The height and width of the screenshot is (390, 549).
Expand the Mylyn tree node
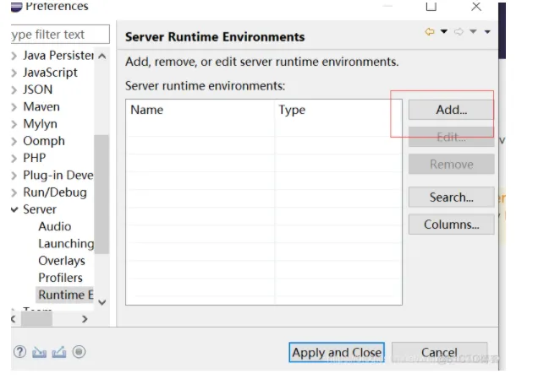point(14,124)
